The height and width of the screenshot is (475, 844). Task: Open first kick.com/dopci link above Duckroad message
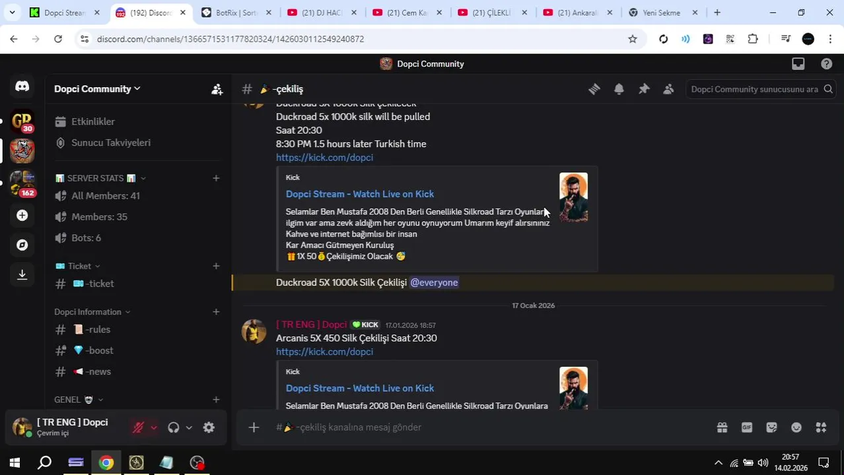pyautogui.click(x=324, y=158)
